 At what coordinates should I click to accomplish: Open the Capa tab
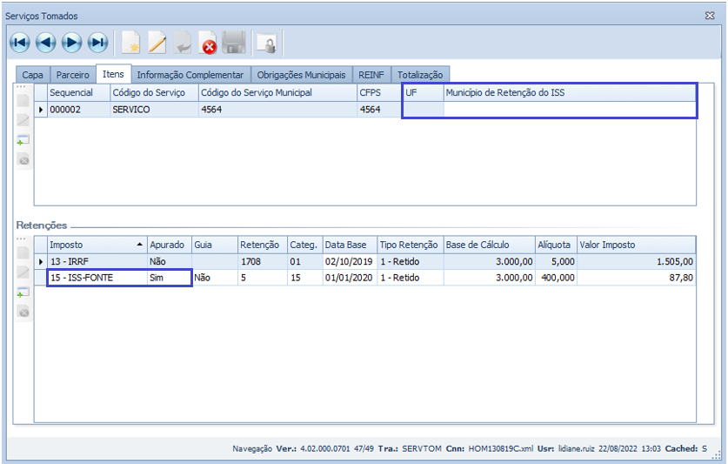tap(32, 75)
